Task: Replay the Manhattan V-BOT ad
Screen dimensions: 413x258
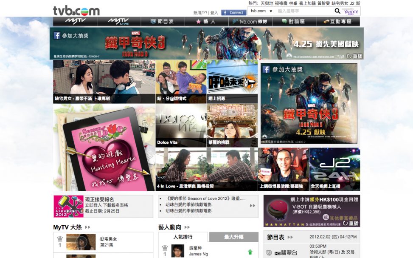Action: [351, 223]
